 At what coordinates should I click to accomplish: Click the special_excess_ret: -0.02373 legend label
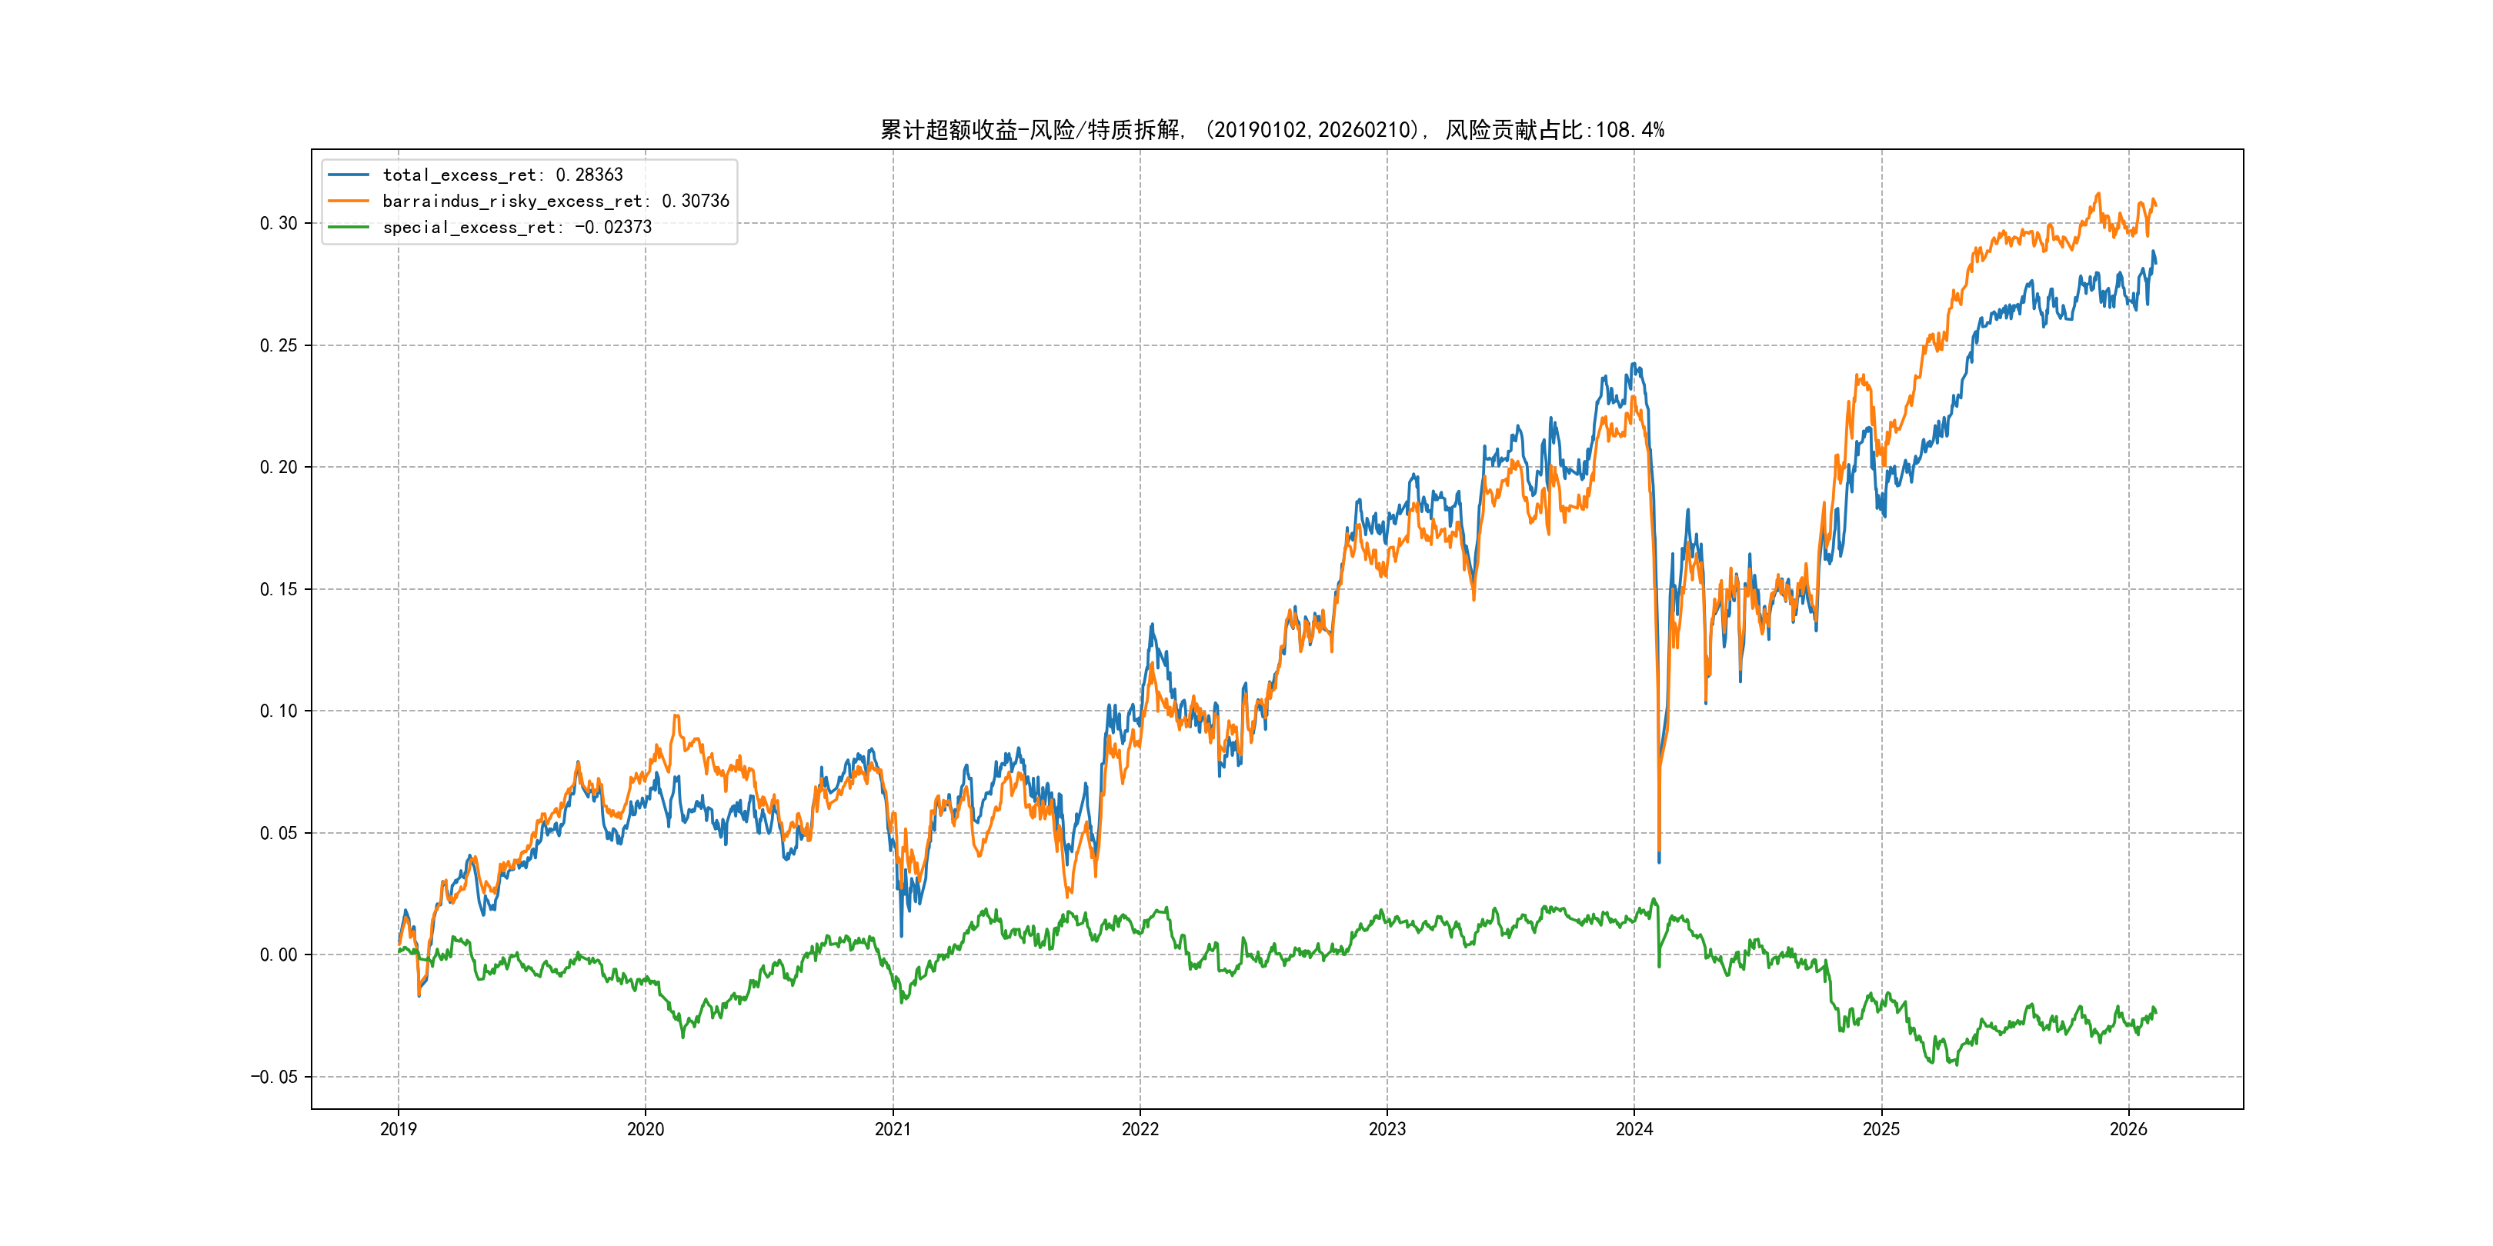click(x=517, y=228)
